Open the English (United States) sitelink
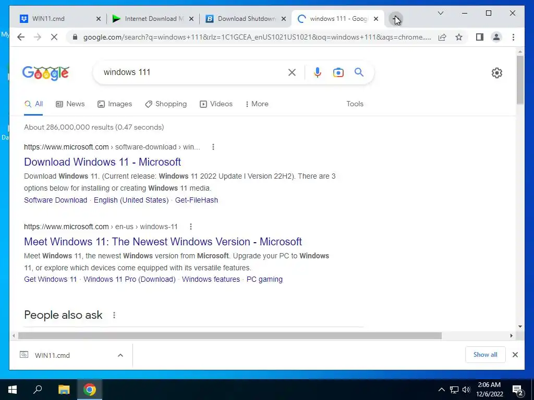This screenshot has width=534, height=400. [131, 200]
